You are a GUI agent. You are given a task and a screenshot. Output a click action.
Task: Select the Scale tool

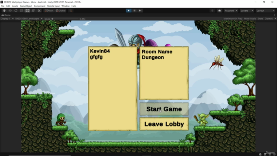click(22, 10)
